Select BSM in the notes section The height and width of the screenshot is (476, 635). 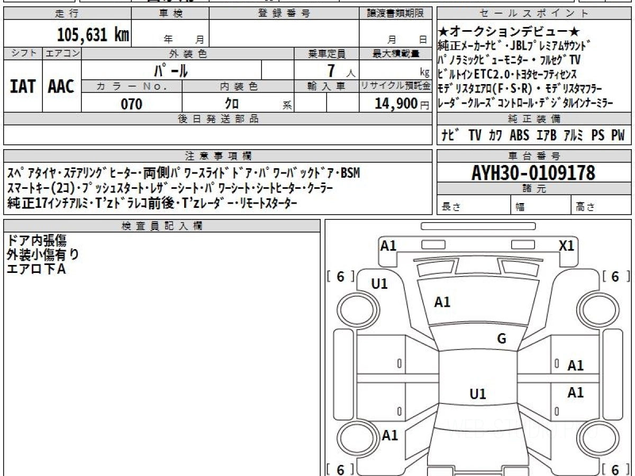point(350,172)
